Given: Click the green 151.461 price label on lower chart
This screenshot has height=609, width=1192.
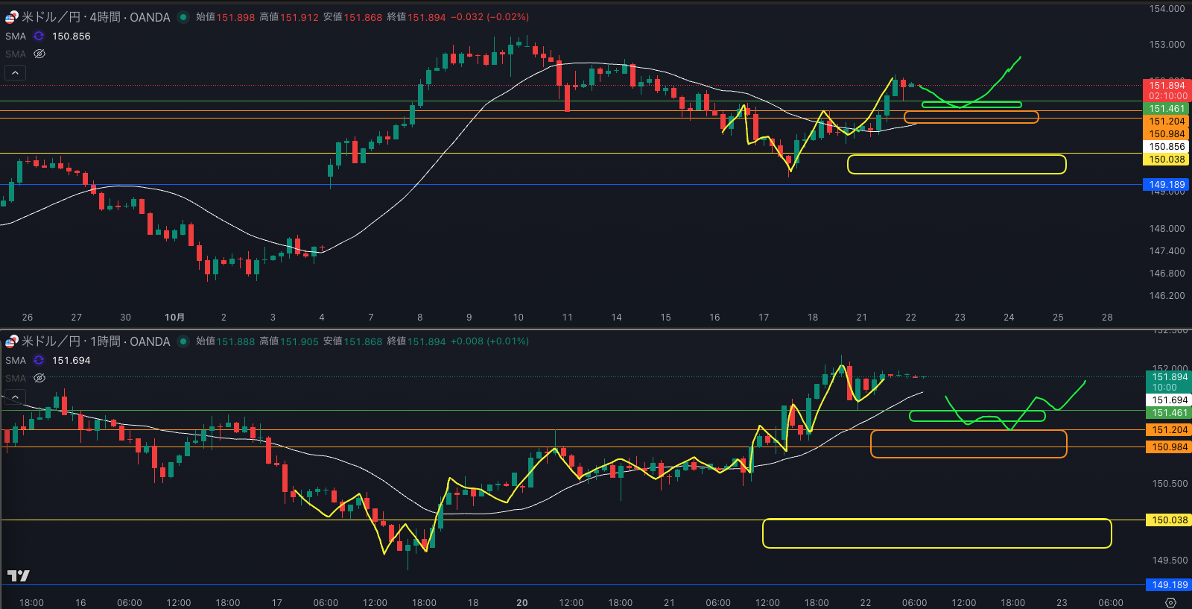Looking at the screenshot, I should 1170,413.
